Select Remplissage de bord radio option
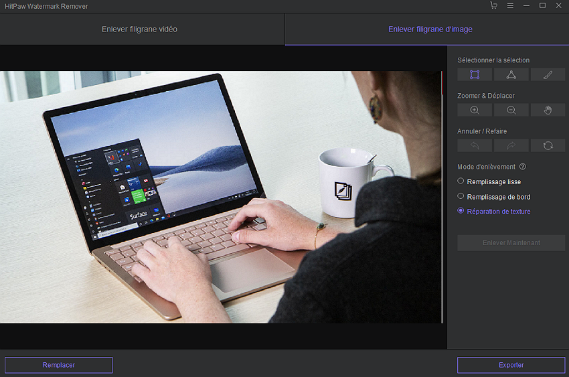569x377 pixels. [x=461, y=196]
